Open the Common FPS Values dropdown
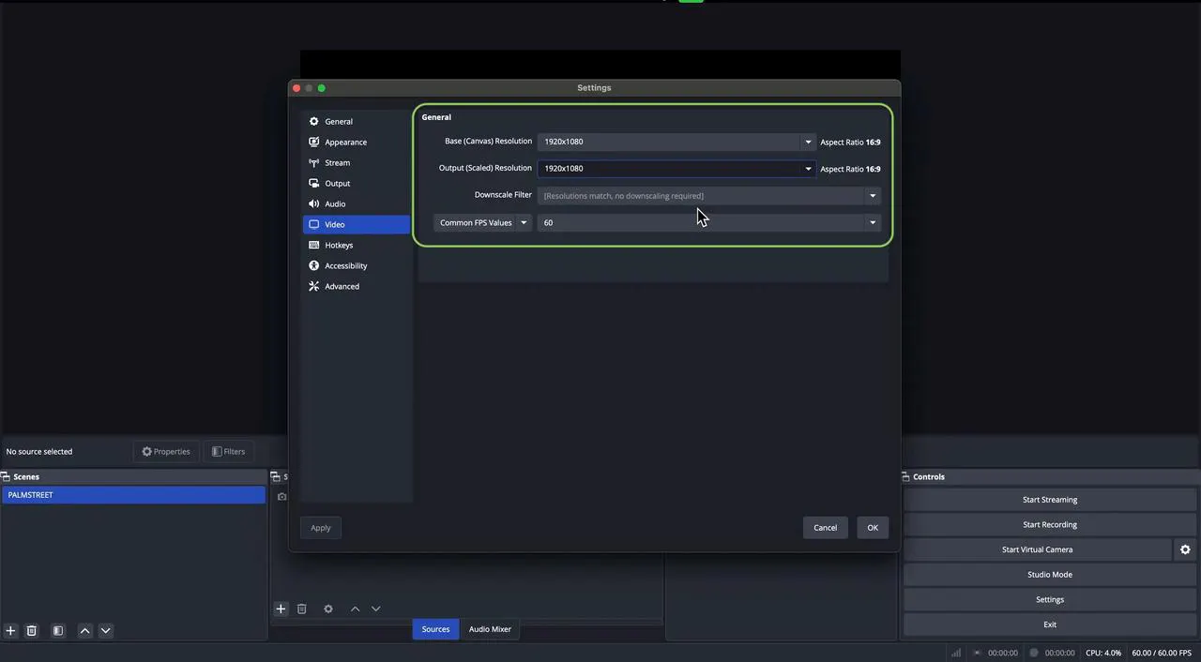This screenshot has height=662, width=1201. click(x=483, y=223)
